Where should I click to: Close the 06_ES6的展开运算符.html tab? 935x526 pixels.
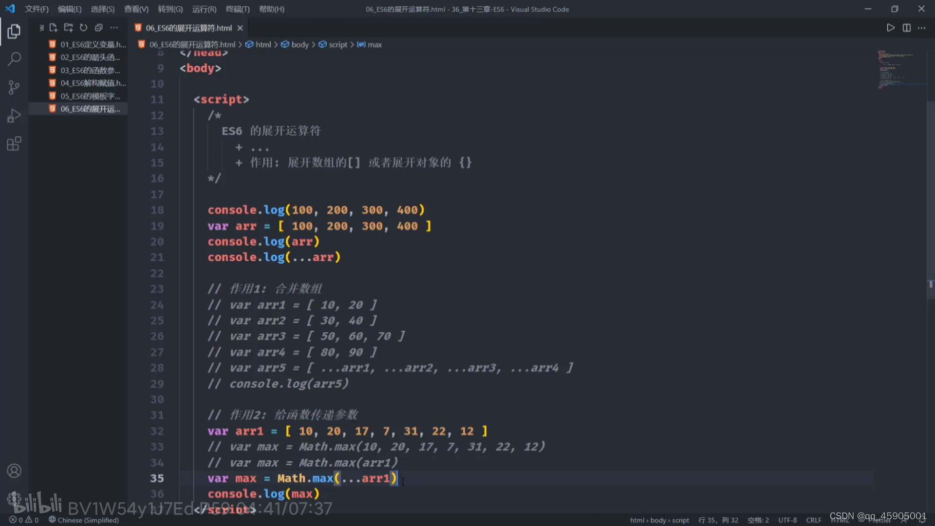click(x=240, y=28)
